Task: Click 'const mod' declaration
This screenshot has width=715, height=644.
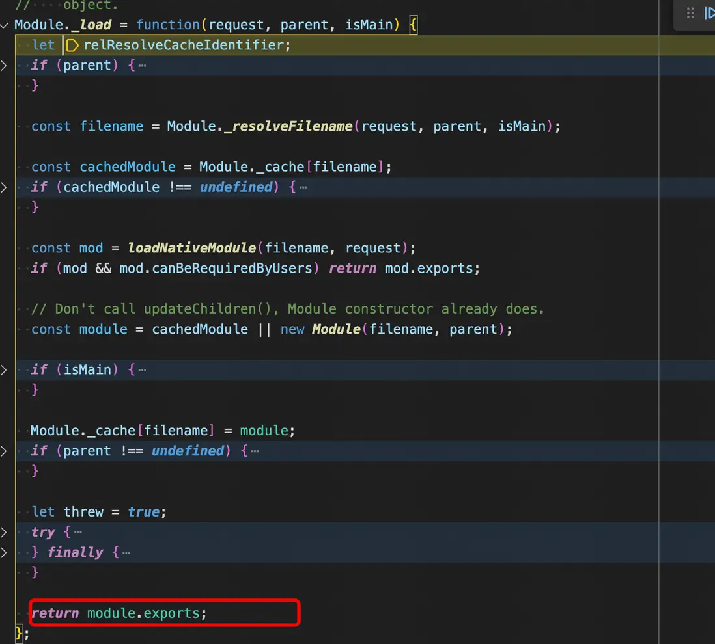Action: tap(68, 248)
